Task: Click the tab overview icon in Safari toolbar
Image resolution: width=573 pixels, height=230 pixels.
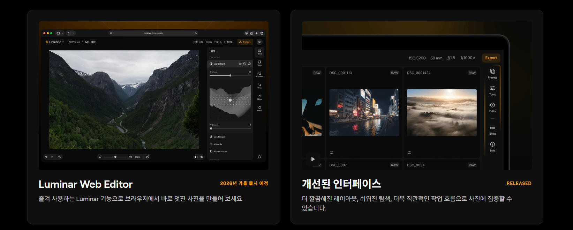Action: click(262, 33)
